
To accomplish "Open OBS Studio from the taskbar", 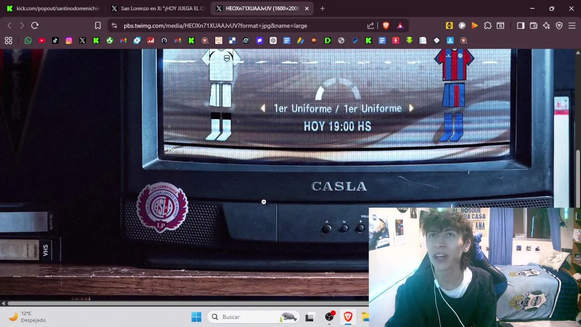I will (x=329, y=317).
